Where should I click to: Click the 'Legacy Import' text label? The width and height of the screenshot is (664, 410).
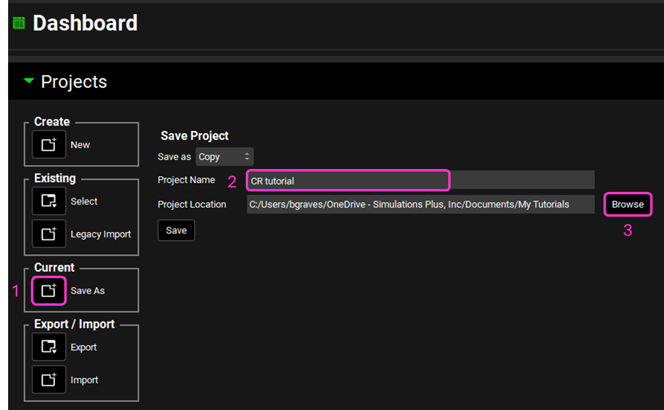point(101,234)
